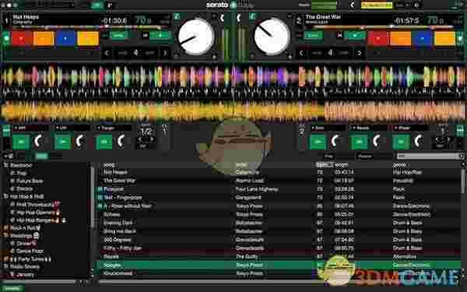The image size is (467, 292).
Task: Trigger the blue hot cue on deck 1
Action: [x=65, y=39]
